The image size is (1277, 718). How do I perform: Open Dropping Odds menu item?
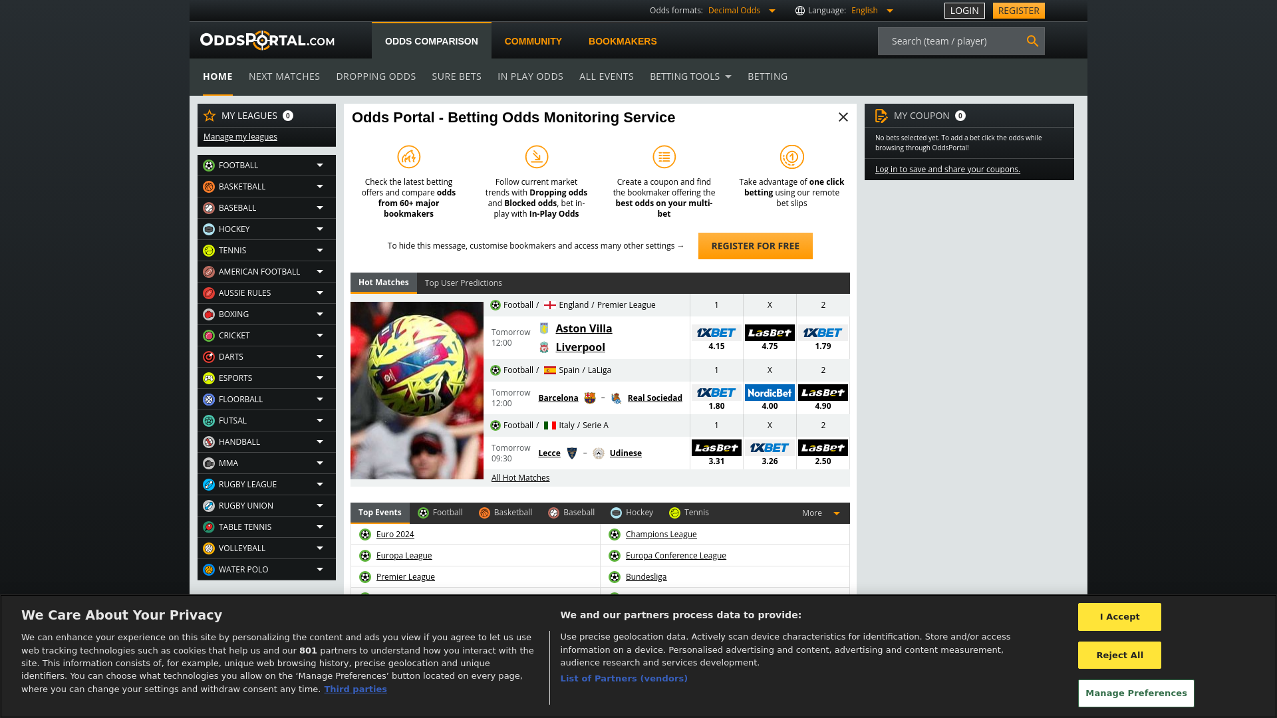[376, 76]
